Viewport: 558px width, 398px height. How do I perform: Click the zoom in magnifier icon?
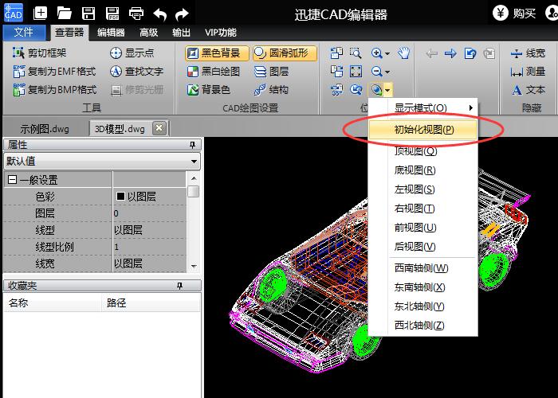coord(376,53)
